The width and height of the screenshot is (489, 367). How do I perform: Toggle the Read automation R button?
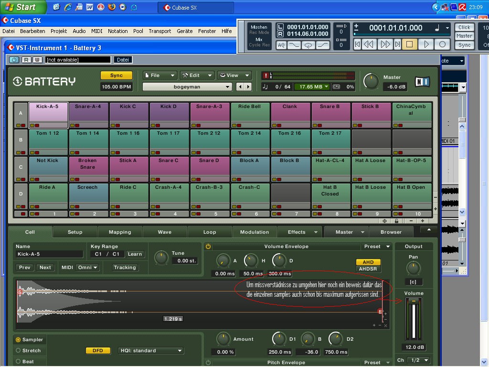[x=27, y=60]
